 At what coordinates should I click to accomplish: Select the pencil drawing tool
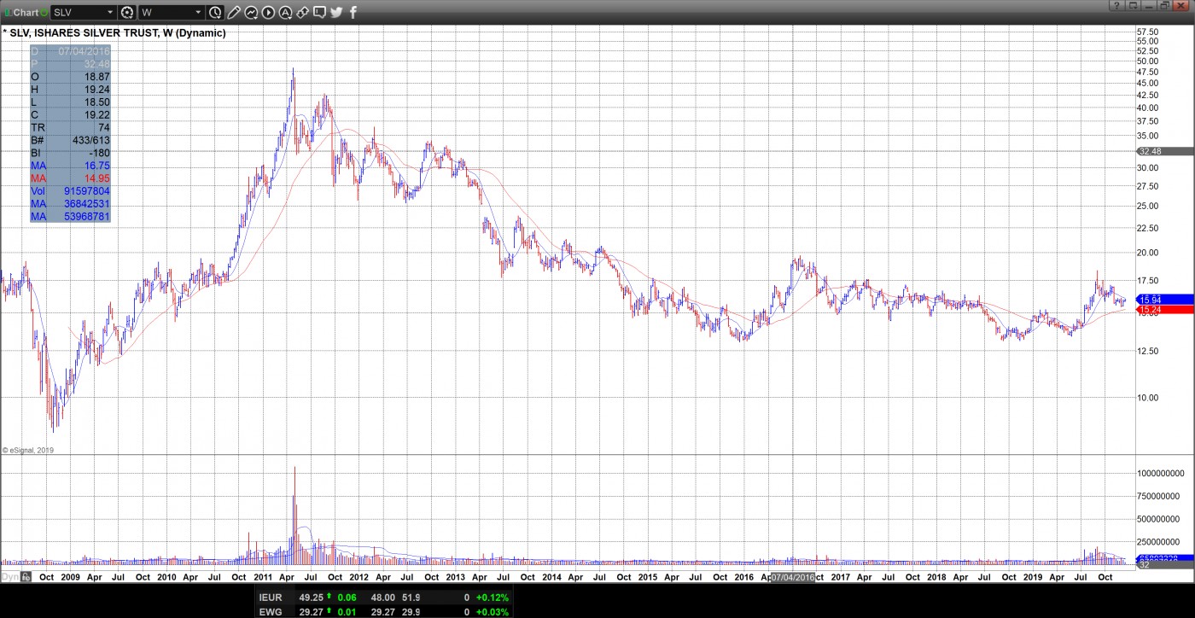coord(234,12)
